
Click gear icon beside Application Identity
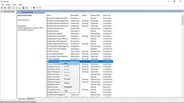point(47,33)
